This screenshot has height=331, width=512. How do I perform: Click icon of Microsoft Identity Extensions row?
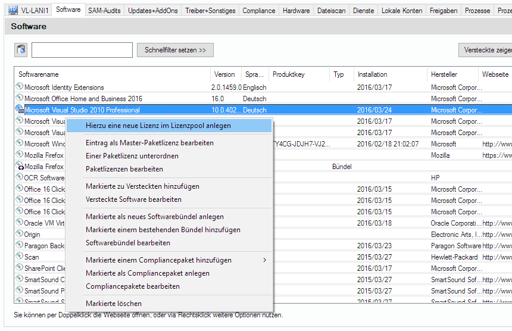pyautogui.click(x=20, y=86)
